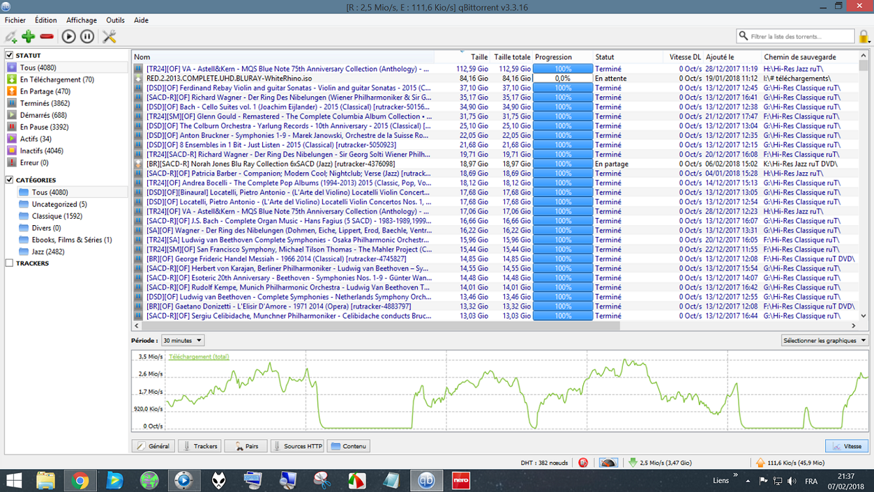
Task: Switch to the Contenu tab
Action: (349, 446)
